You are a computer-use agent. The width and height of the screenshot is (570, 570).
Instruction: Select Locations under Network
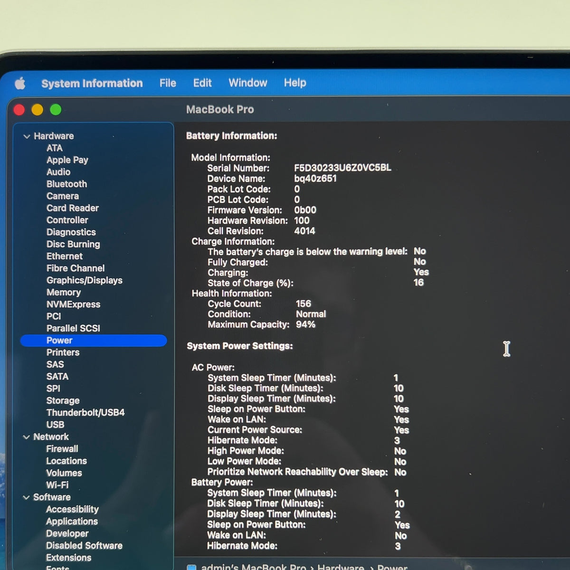tap(66, 461)
